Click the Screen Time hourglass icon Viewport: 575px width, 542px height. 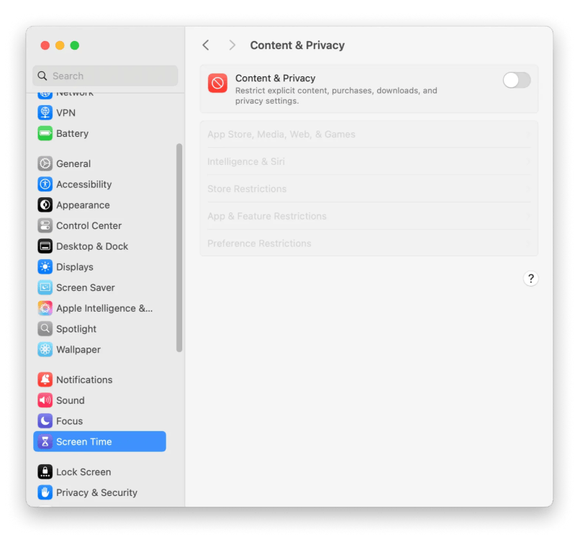point(45,441)
